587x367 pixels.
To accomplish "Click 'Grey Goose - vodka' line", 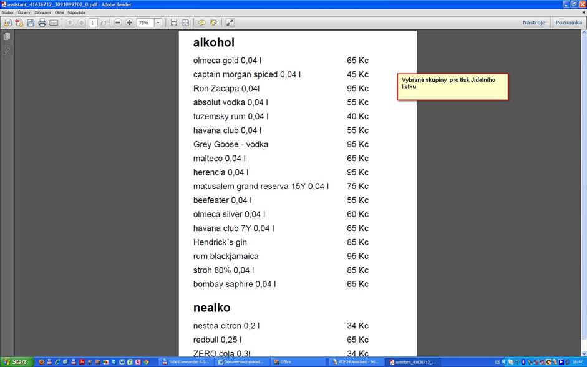I will pyautogui.click(x=231, y=144).
